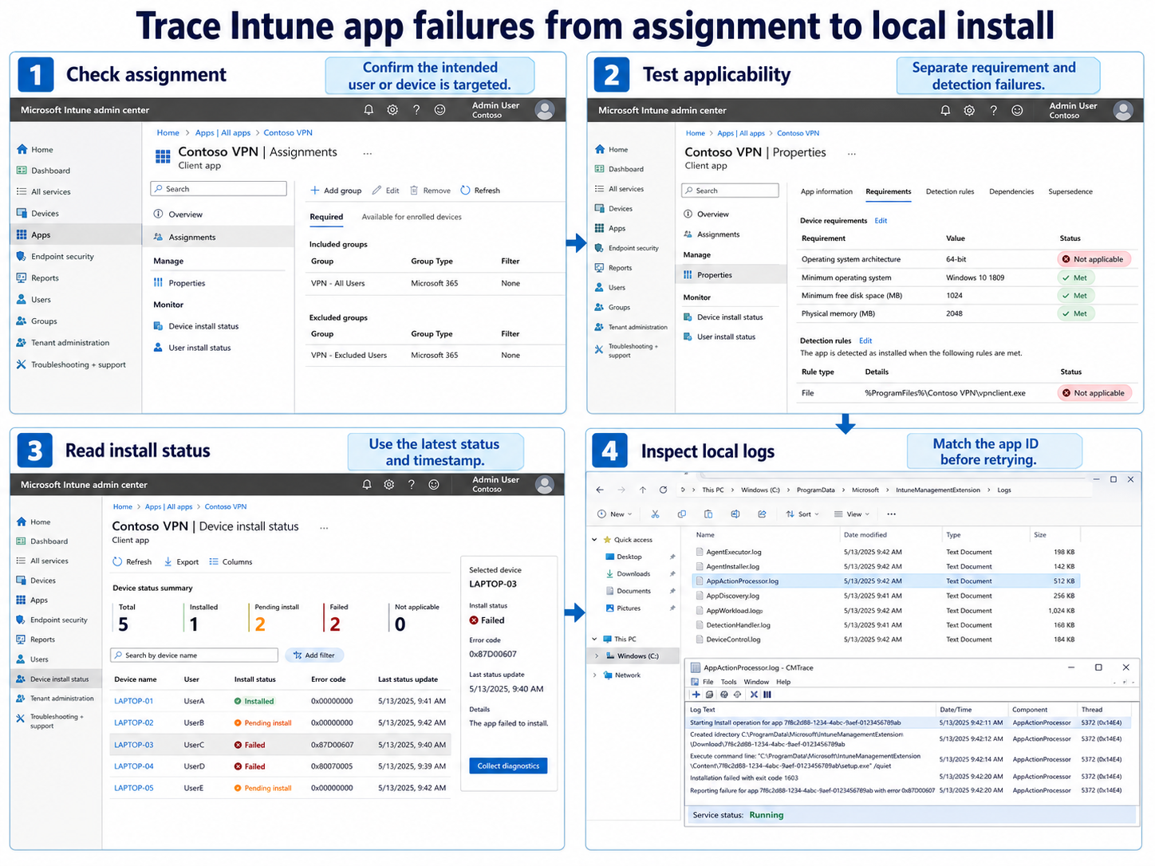This screenshot has height=866, width=1155.
Task: Click notifications bell in Read install status header
Action: click(367, 484)
